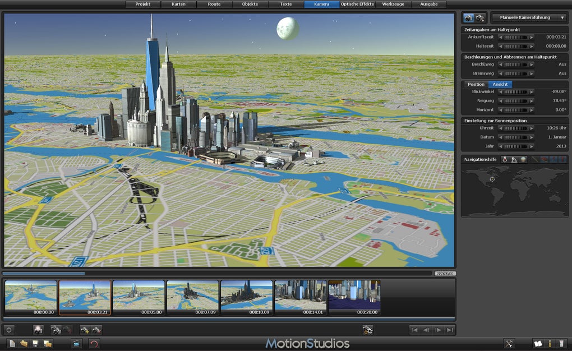Click the camera settings gear icon
The width and height of the screenshot is (572, 351).
(368, 330)
